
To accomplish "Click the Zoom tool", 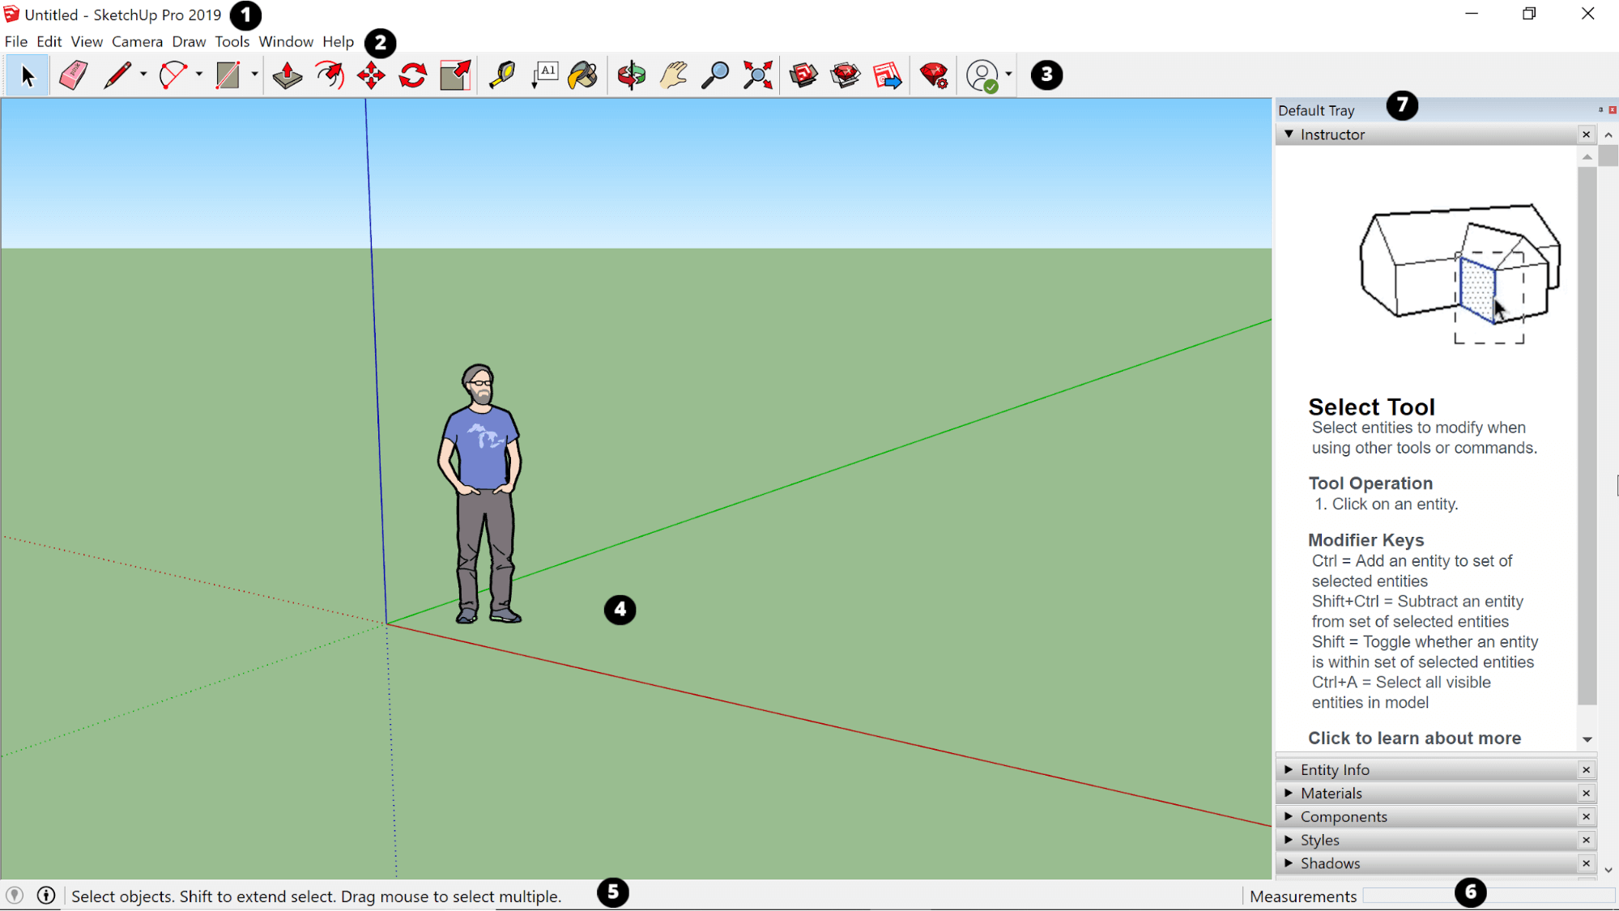I will click(715, 74).
